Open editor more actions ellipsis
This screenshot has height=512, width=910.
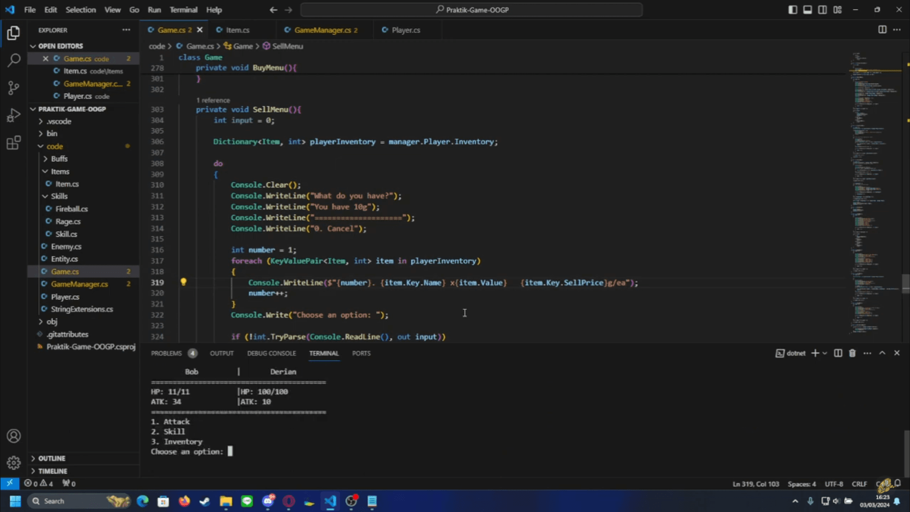[897, 30]
